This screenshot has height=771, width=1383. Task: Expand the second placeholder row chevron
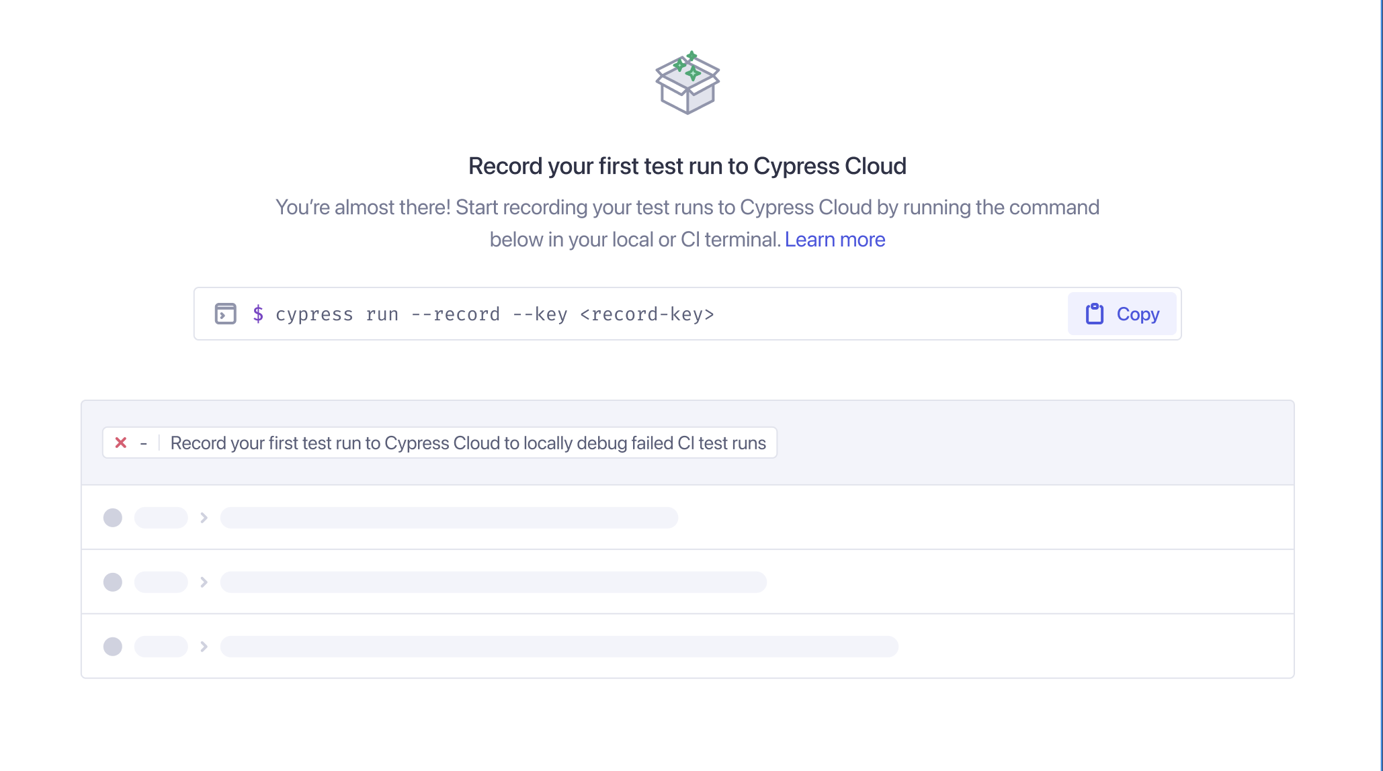coord(204,582)
